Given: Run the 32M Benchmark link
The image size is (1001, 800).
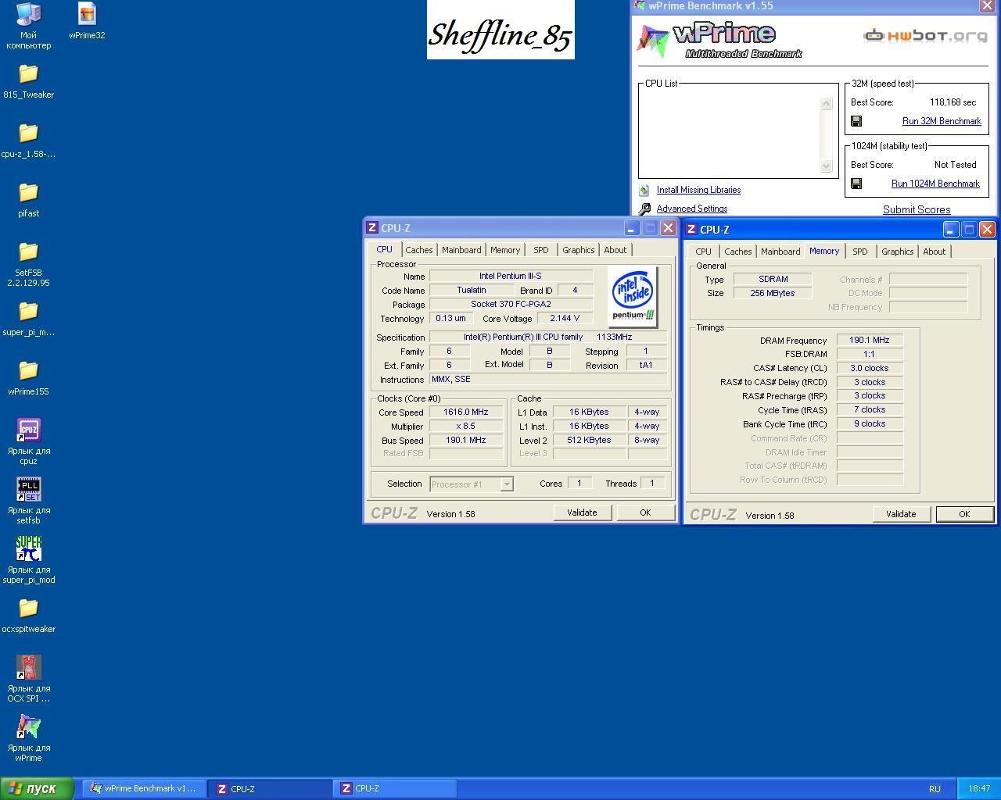Looking at the screenshot, I should 942,121.
